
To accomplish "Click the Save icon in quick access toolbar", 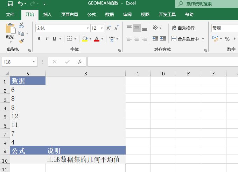I will [10, 4].
